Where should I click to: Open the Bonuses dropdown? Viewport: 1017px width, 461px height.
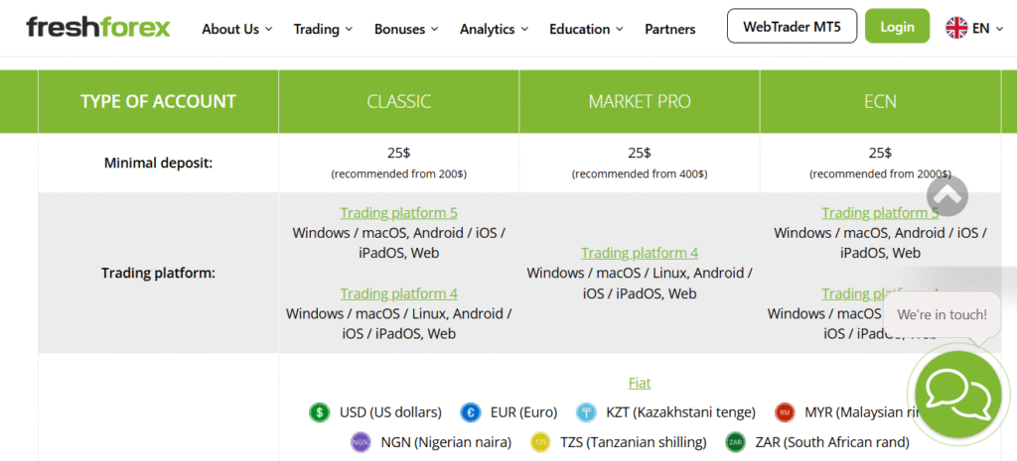[406, 29]
